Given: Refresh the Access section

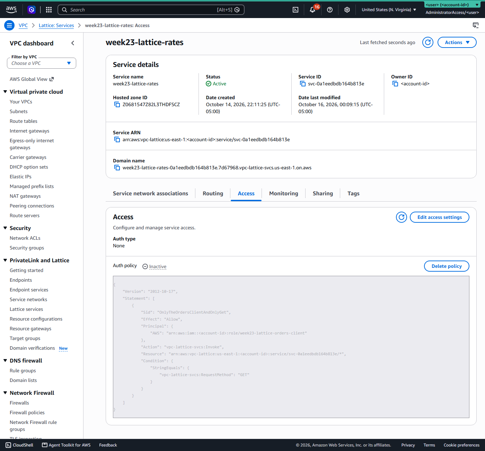Looking at the screenshot, I should 402,217.
